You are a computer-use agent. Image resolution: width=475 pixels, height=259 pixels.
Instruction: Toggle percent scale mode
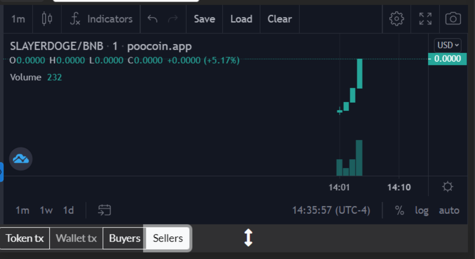pyautogui.click(x=399, y=211)
